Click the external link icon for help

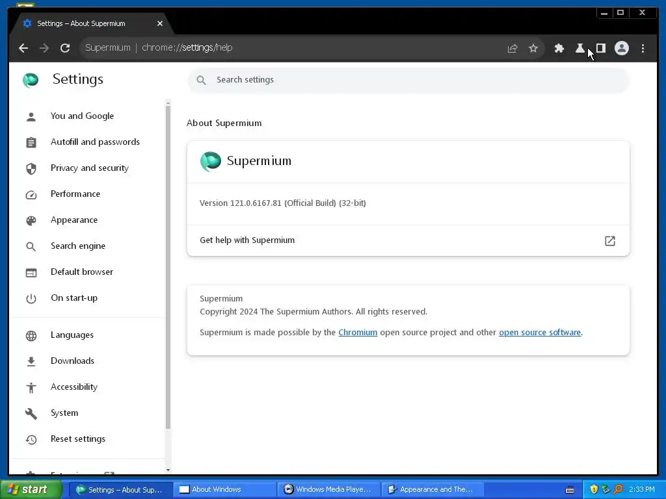tap(609, 241)
